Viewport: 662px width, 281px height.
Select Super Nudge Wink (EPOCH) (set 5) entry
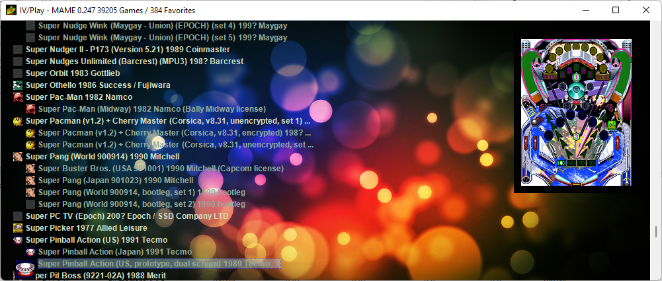click(x=163, y=38)
